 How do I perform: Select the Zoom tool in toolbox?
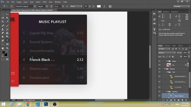(7, 48)
